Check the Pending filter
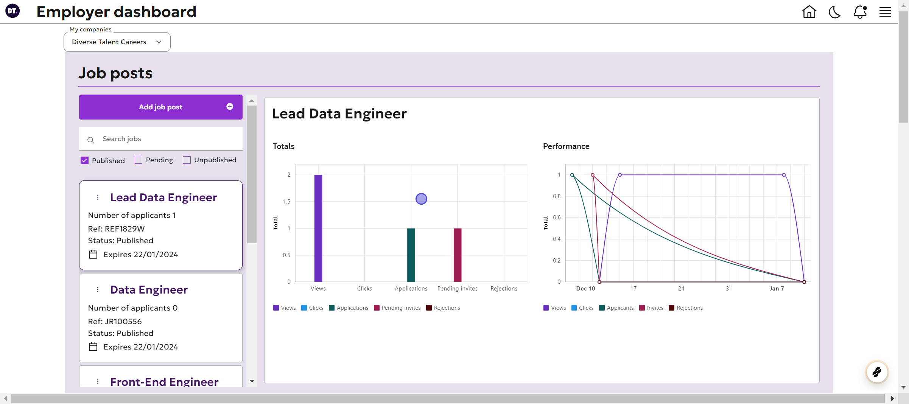Image resolution: width=909 pixels, height=404 pixels. [x=139, y=160]
